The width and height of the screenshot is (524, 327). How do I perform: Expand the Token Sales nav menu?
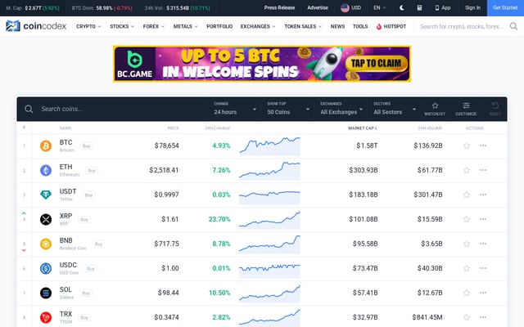303,26
